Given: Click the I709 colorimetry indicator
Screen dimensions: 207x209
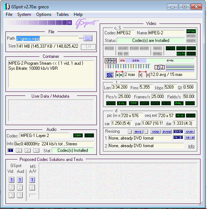Looking at the screenshot, I should coord(171,48).
